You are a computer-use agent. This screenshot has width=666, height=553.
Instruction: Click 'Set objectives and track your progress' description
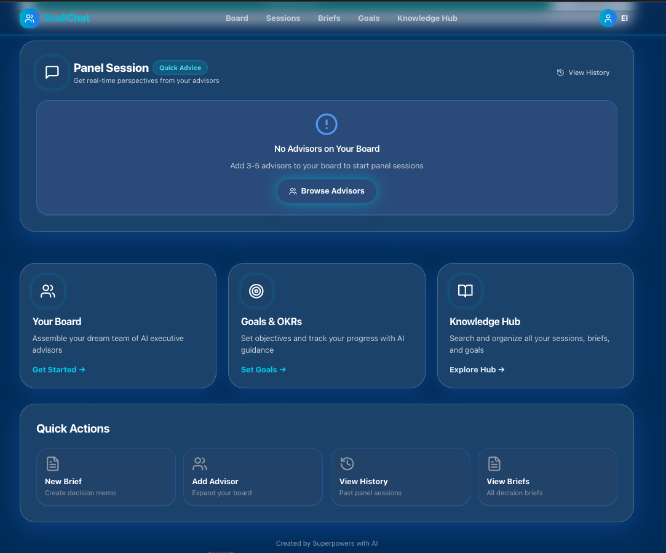(x=323, y=344)
